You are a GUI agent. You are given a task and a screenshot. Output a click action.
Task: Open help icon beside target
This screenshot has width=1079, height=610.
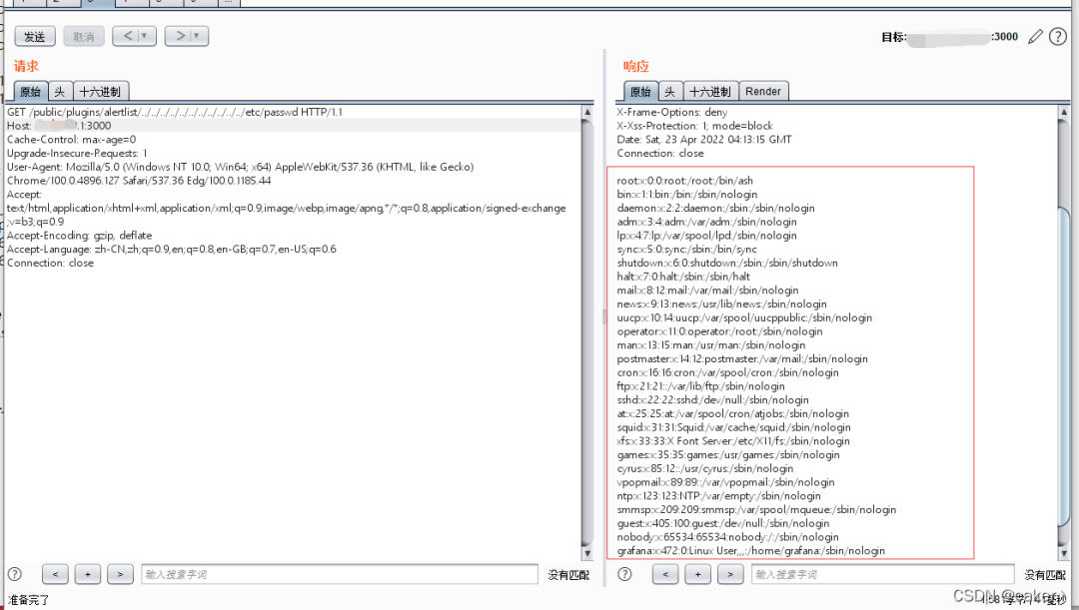(x=1058, y=37)
